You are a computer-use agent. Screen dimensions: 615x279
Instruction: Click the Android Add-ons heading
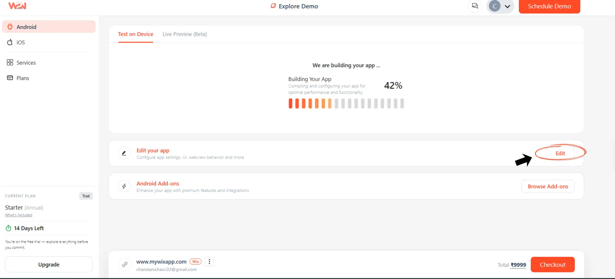point(158,184)
